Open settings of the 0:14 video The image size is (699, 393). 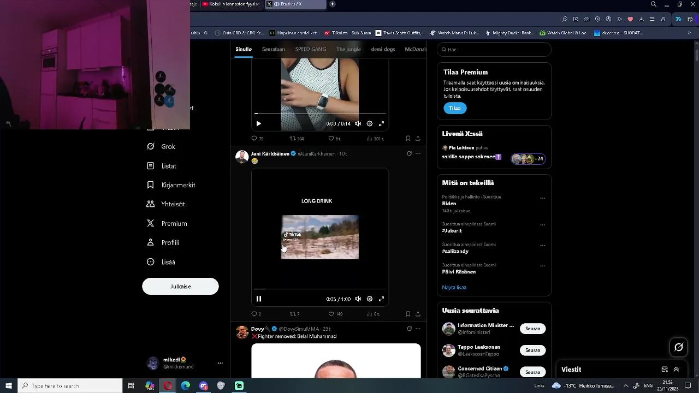370,124
